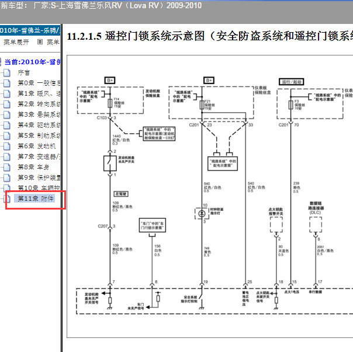Click the page icon beside 第8章 车身
The image size is (353, 352).
click(x=7, y=167)
